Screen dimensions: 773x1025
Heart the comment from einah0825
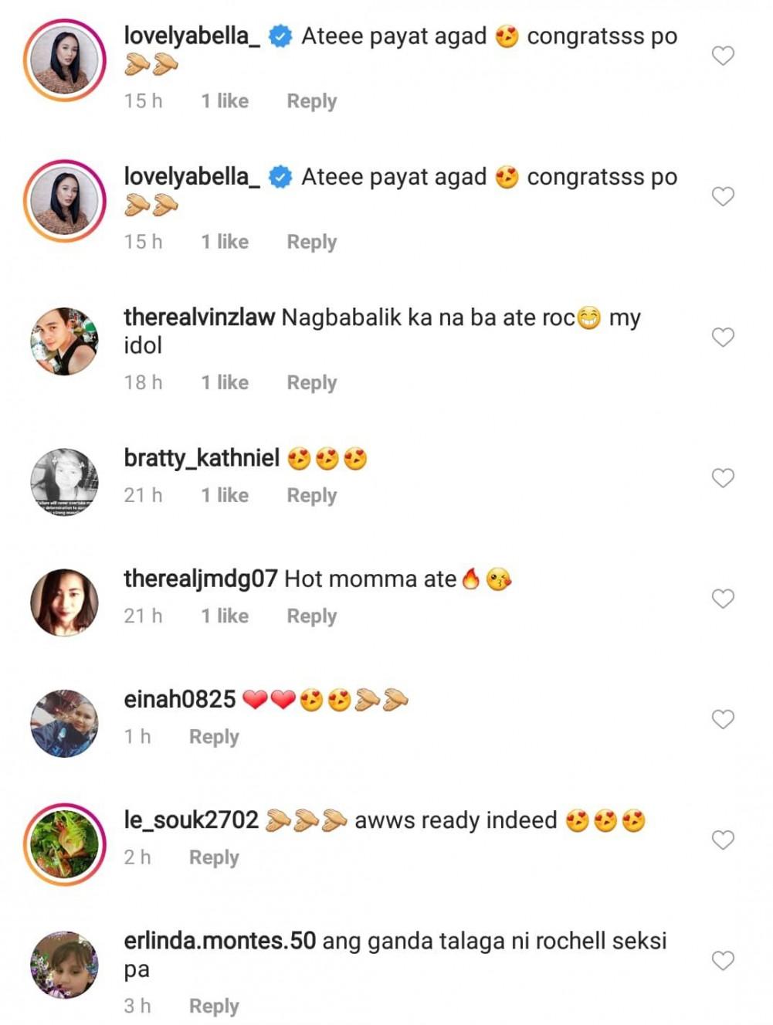click(x=722, y=719)
